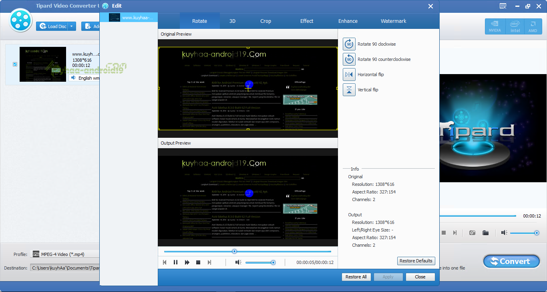
Task: Close Edit dialog with X icon
Action: [431, 6]
